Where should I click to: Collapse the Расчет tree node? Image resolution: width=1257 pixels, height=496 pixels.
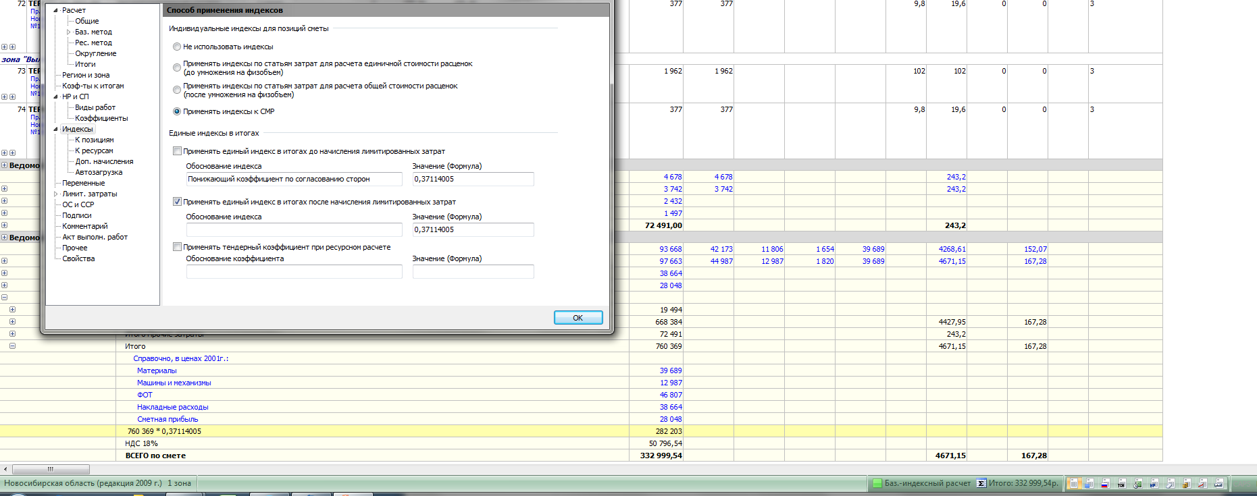(56, 11)
